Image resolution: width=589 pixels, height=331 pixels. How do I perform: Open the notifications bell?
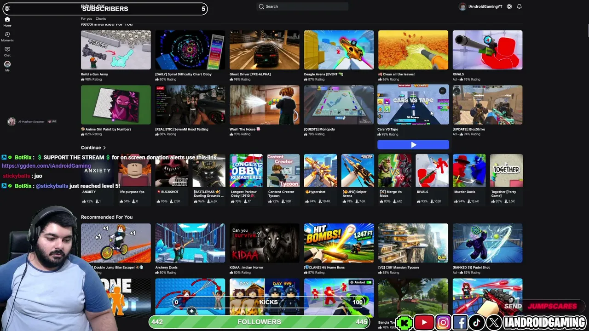(519, 6)
